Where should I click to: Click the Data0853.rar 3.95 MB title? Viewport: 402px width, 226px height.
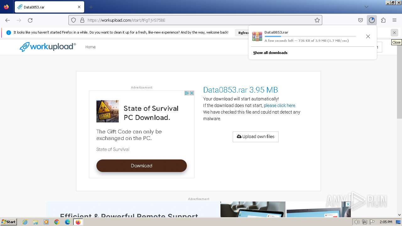[241, 90]
